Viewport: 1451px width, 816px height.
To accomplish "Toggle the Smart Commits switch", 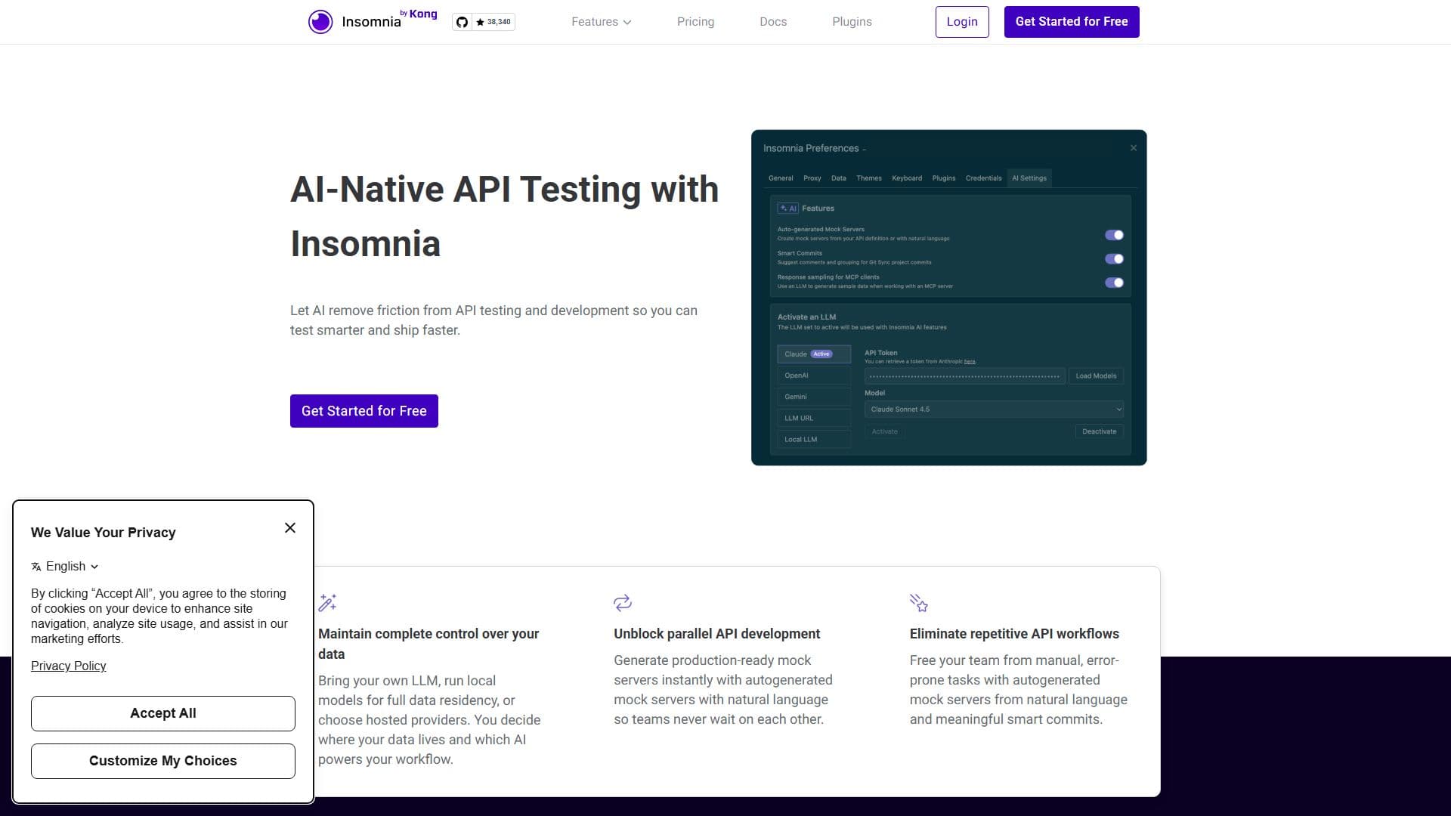I will point(1114,259).
